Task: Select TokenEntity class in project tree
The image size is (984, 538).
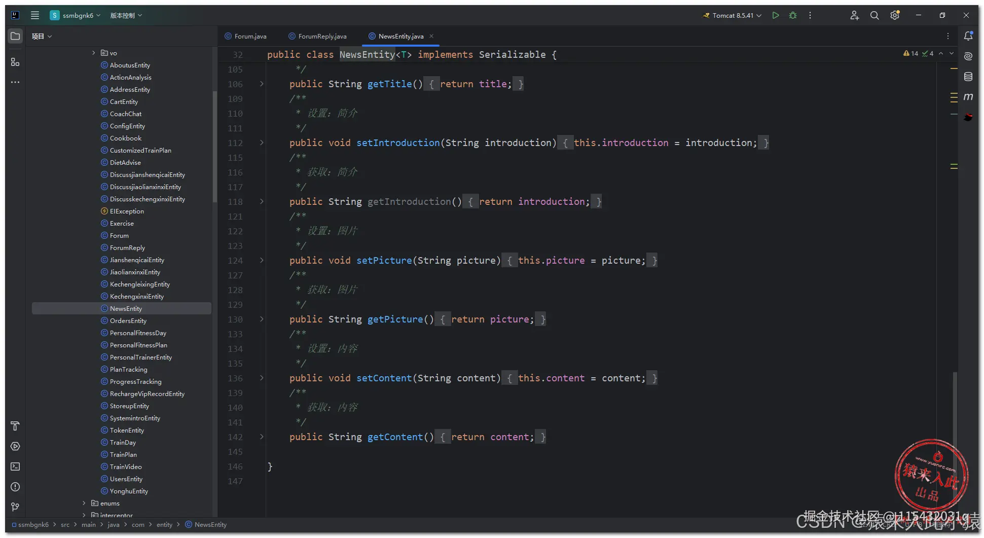Action: (x=127, y=430)
